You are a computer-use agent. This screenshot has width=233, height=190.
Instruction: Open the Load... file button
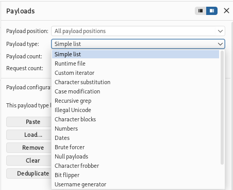coord(29,135)
